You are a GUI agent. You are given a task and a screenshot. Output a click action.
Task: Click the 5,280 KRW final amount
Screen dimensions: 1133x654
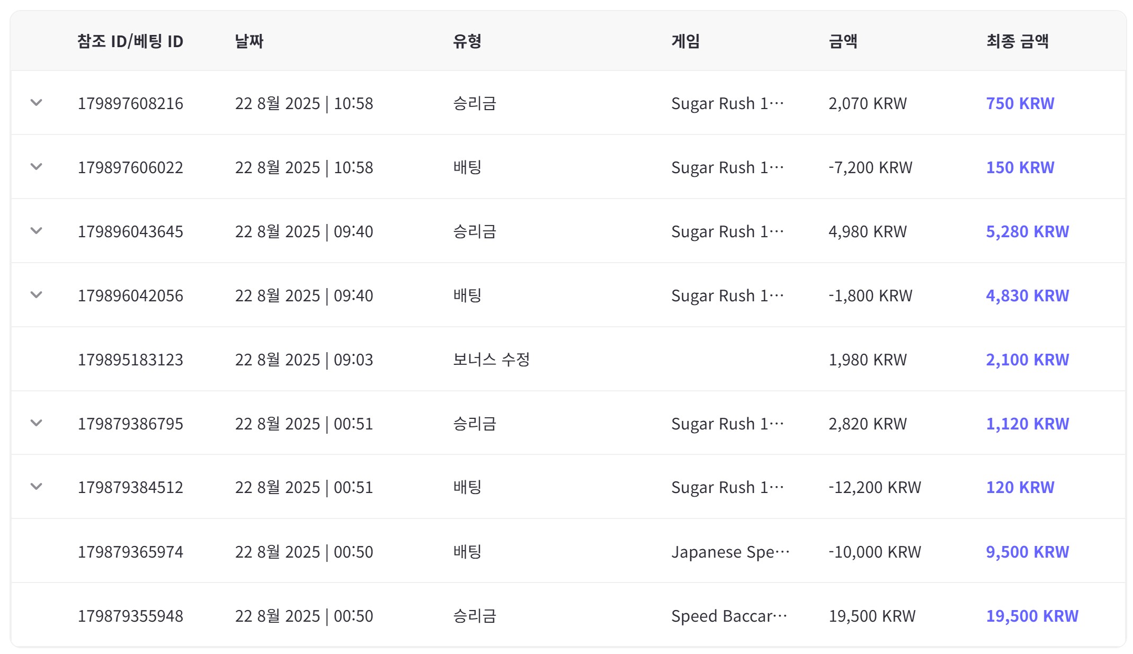point(1027,231)
